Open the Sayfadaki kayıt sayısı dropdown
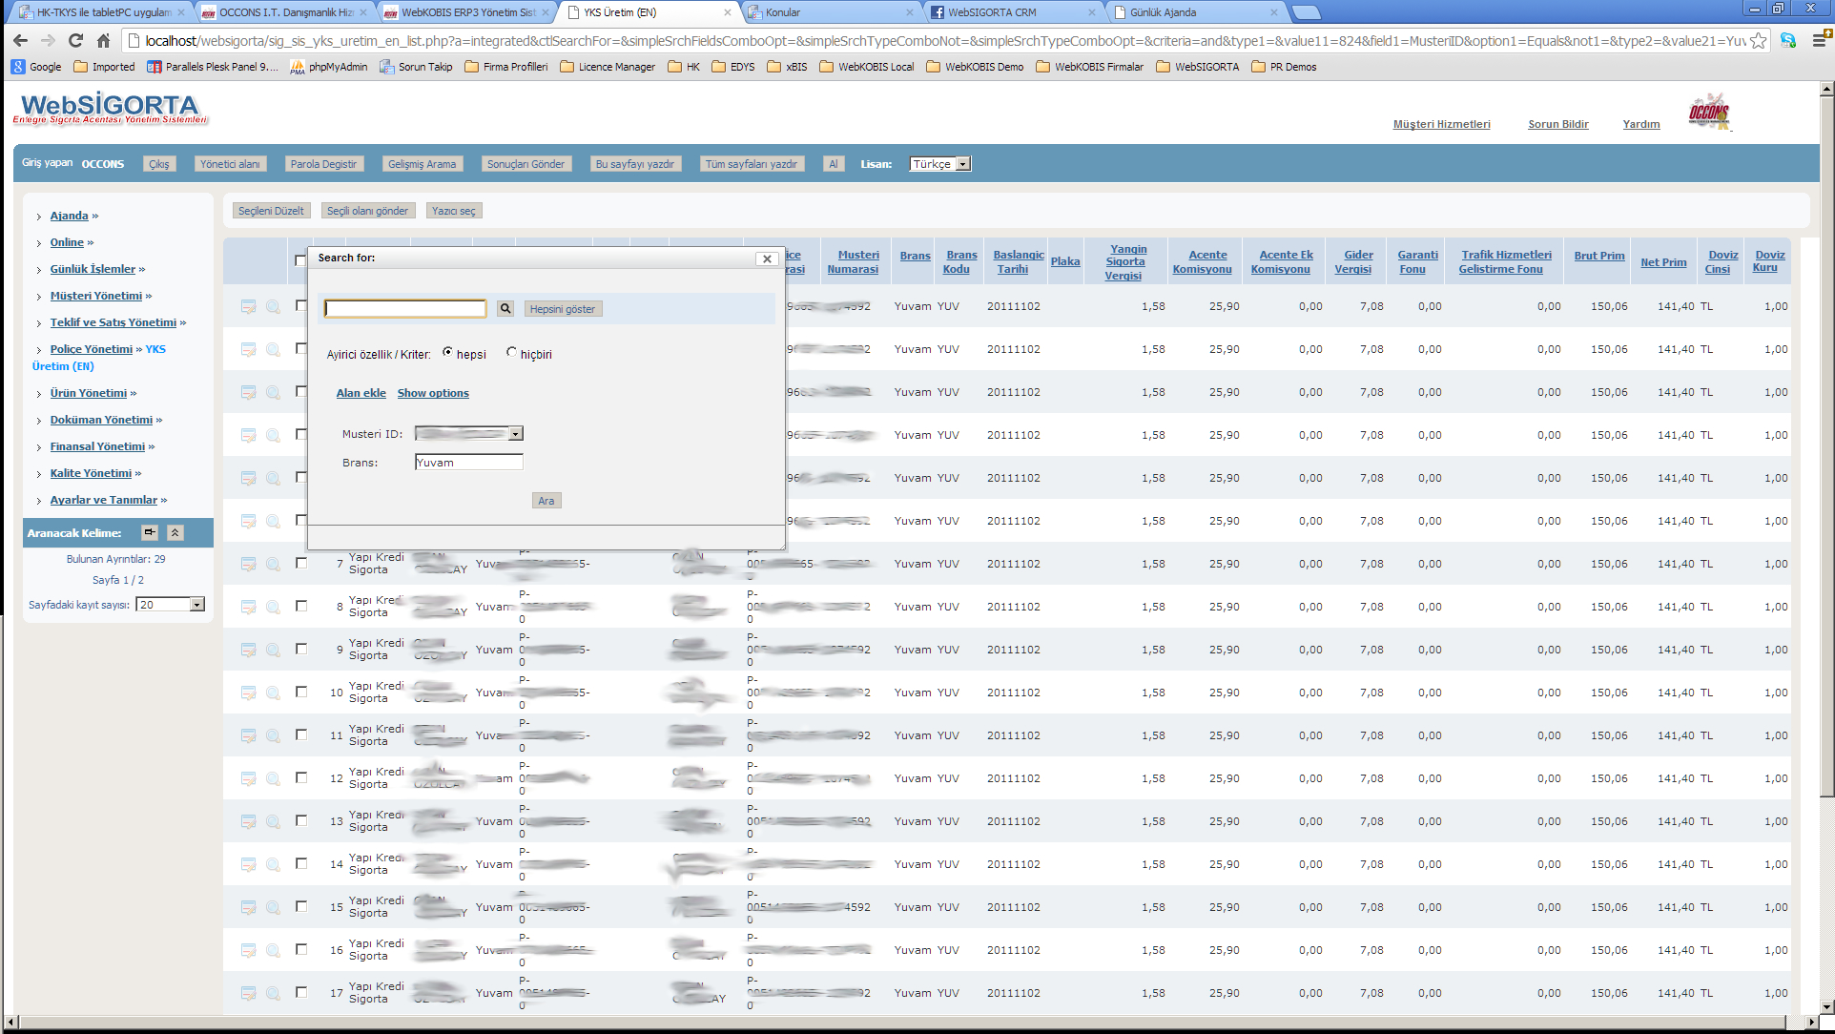 tap(171, 605)
